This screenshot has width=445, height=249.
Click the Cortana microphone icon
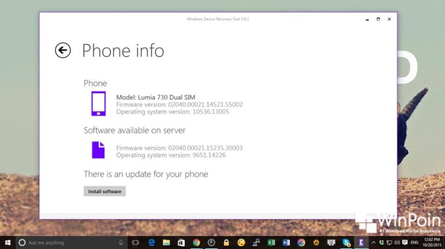121,243
